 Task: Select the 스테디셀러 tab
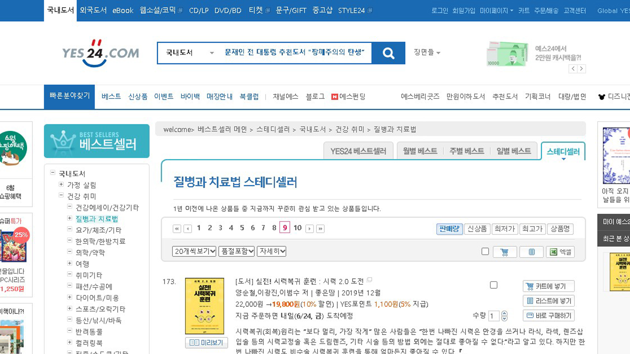[563, 151]
